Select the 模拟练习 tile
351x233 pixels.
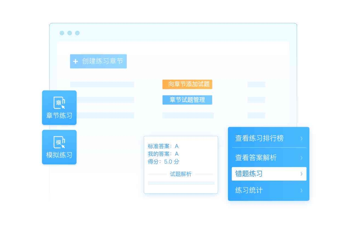(x=59, y=147)
